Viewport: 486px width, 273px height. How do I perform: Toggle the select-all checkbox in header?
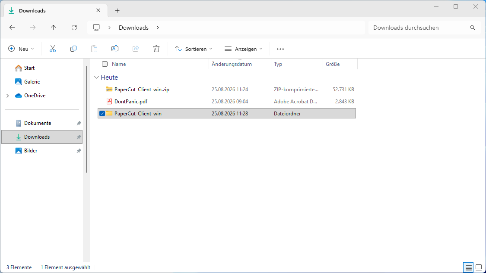105,64
